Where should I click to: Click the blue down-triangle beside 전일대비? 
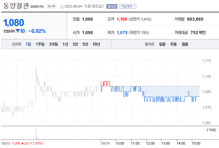[18, 31]
